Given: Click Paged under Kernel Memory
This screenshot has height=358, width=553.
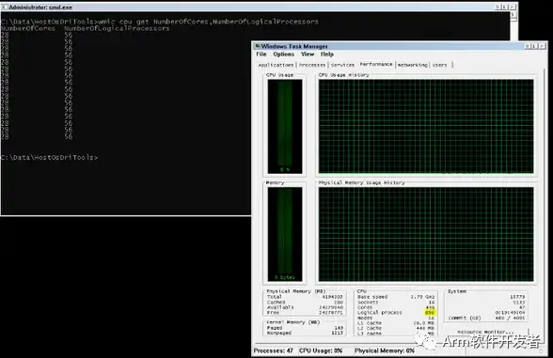Looking at the screenshot, I should click(305, 328).
